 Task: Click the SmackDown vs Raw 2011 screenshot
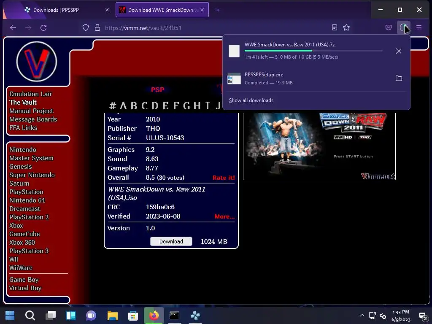(319, 146)
